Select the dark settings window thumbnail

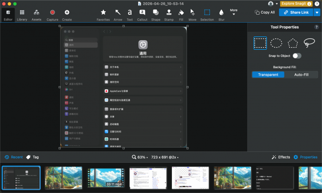[21, 178]
